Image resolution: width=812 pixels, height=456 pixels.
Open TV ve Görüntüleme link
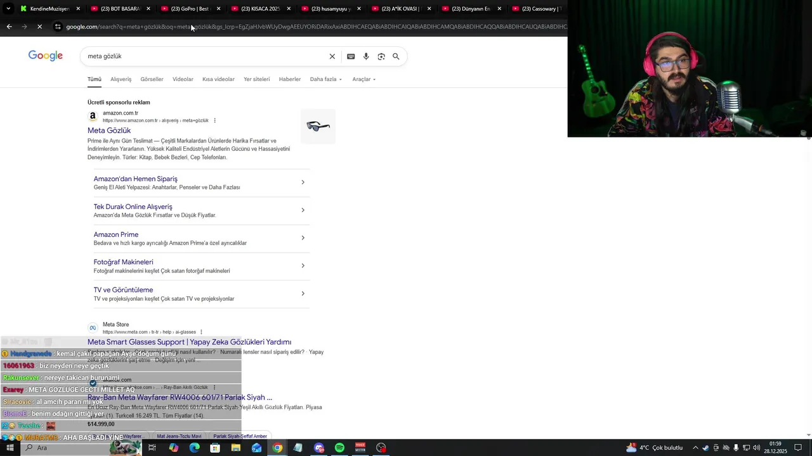click(123, 290)
